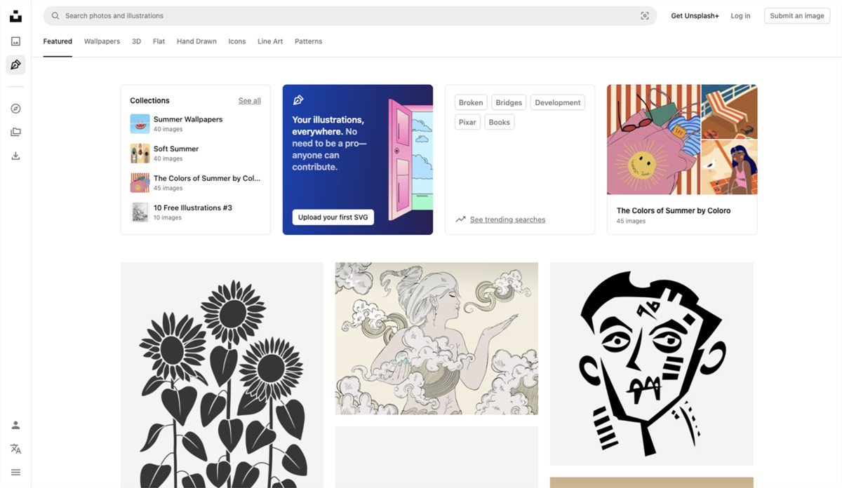
Task: Switch to the 3D tab
Action: [136, 41]
